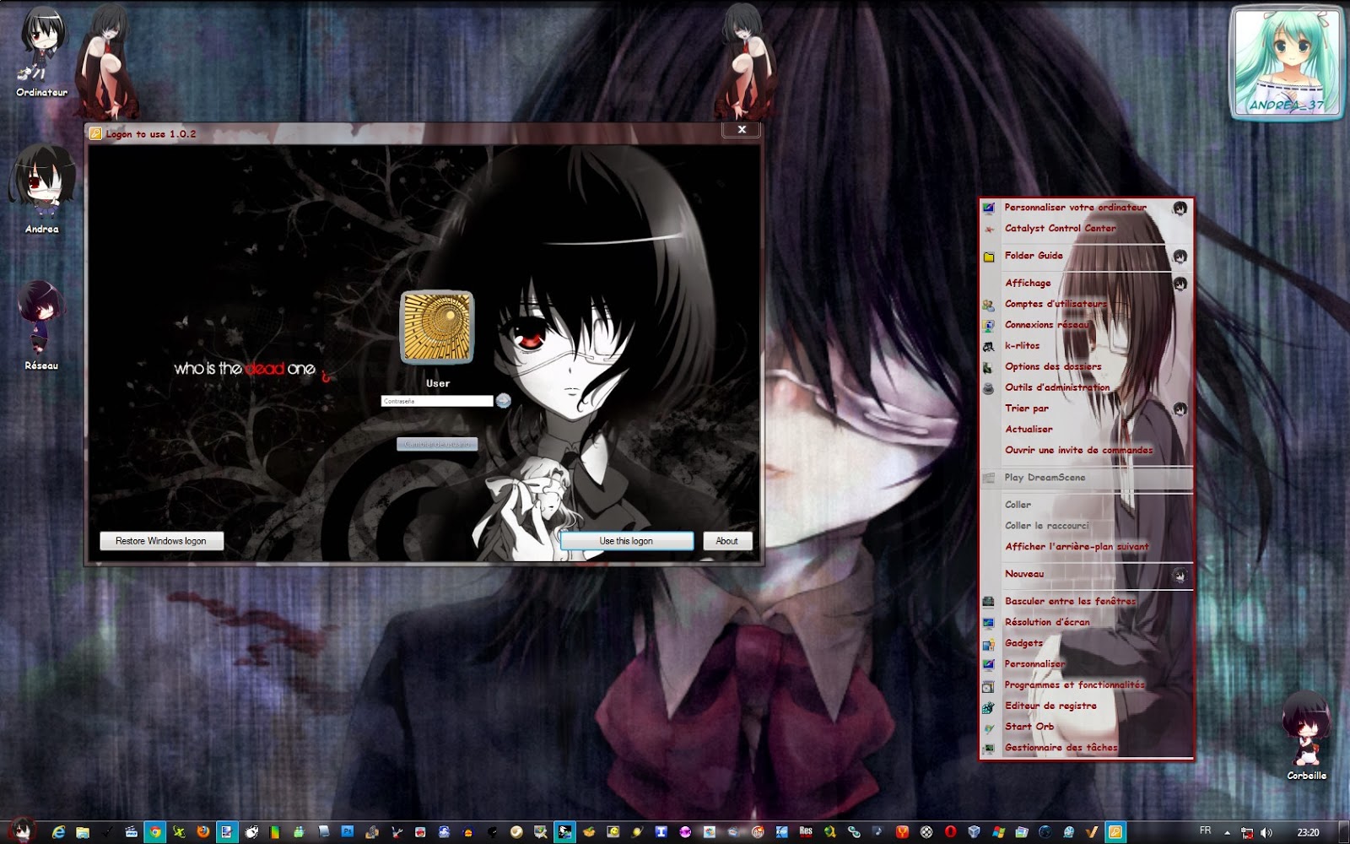Launch Firefox from the taskbar
The height and width of the screenshot is (844, 1350).
pyautogui.click(x=203, y=832)
